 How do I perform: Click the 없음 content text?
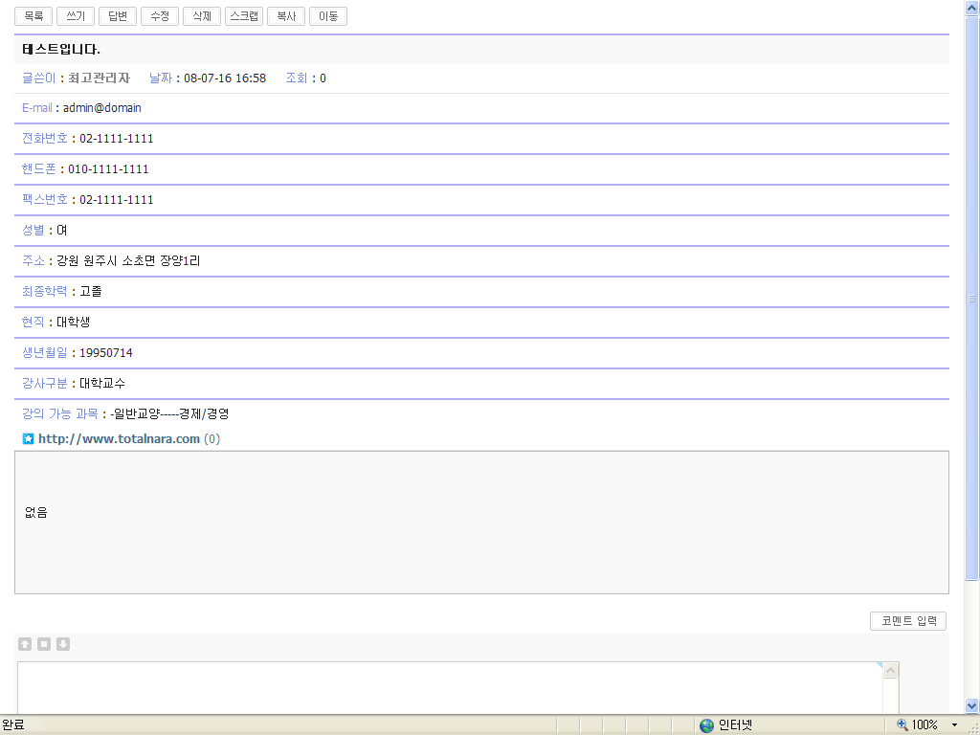(36, 513)
